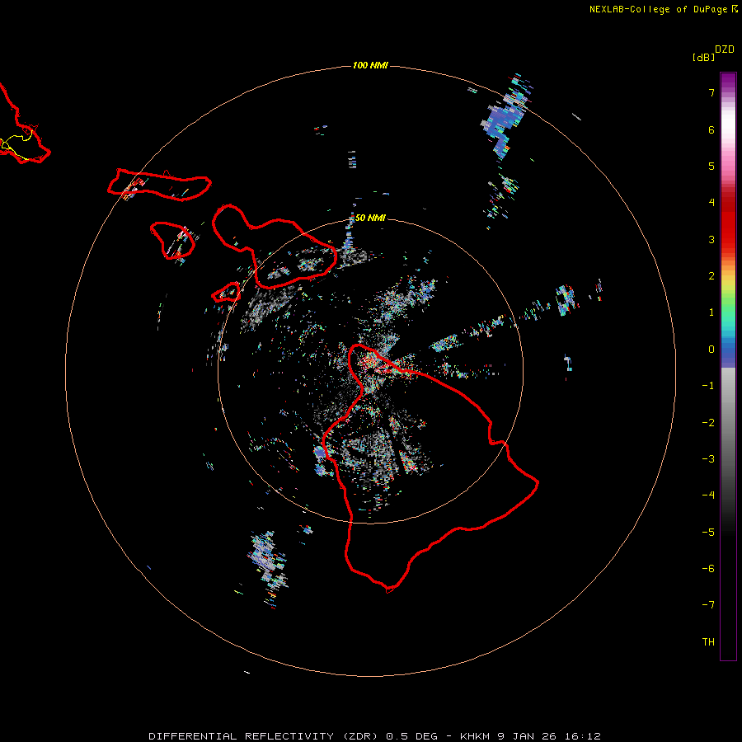Click the 3 value on color scale
742x742 pixels.
(x=711, y=239)
